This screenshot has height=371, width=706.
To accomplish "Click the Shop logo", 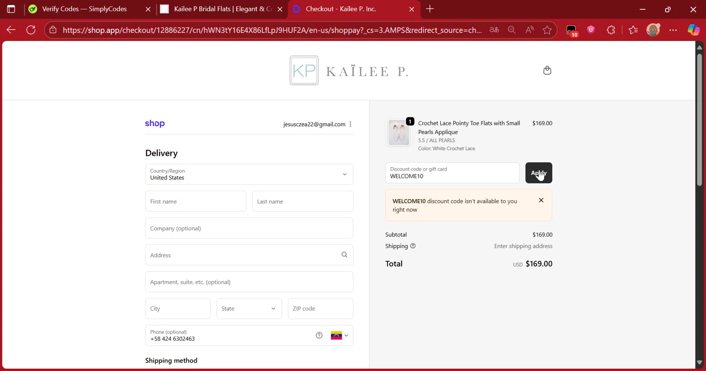I will [x=155, y=123].
